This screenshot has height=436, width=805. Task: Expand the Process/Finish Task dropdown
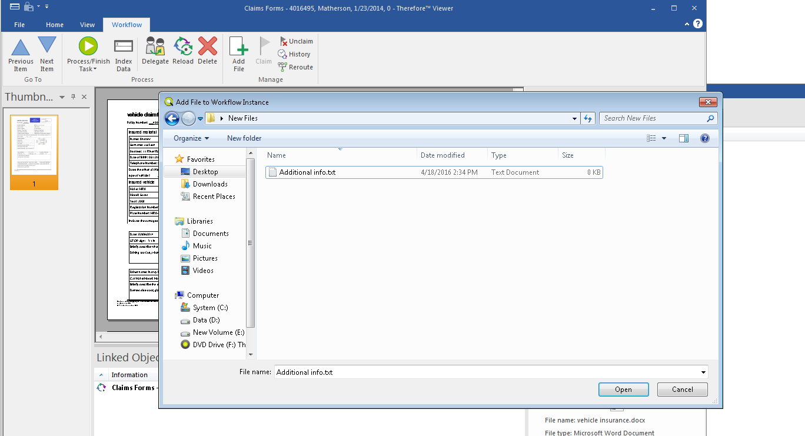point(88,69)
